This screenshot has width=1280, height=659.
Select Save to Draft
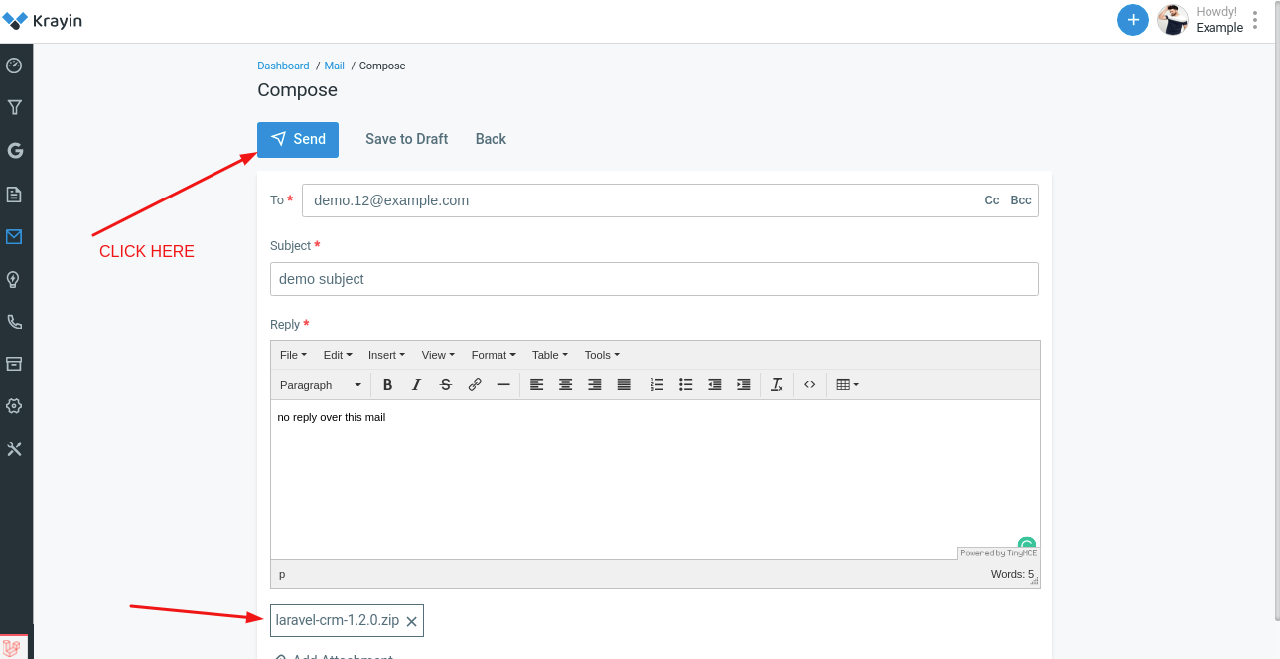coord(406,139)
